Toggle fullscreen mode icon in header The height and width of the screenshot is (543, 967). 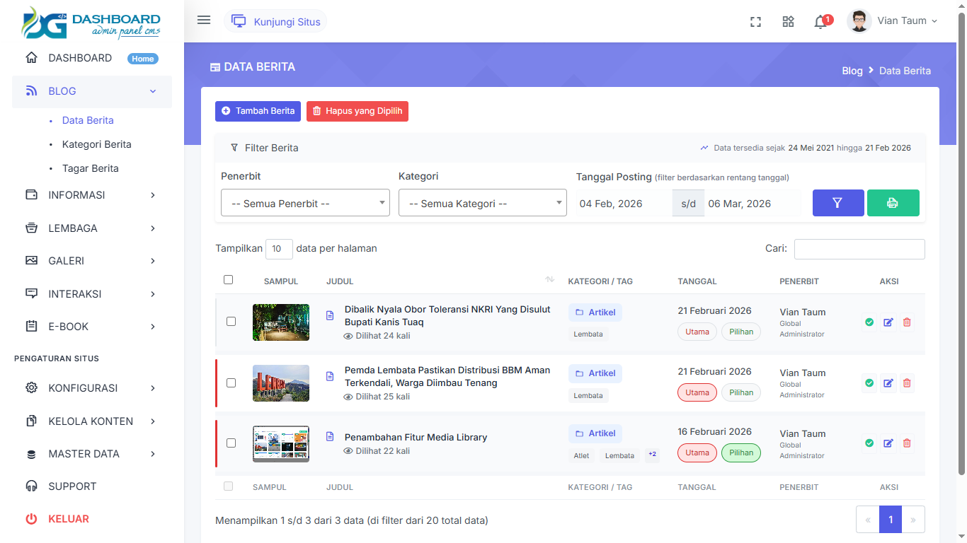tap(755, 22)
